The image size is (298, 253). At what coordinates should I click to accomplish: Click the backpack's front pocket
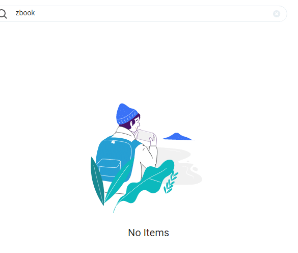[x=109, y=167]
